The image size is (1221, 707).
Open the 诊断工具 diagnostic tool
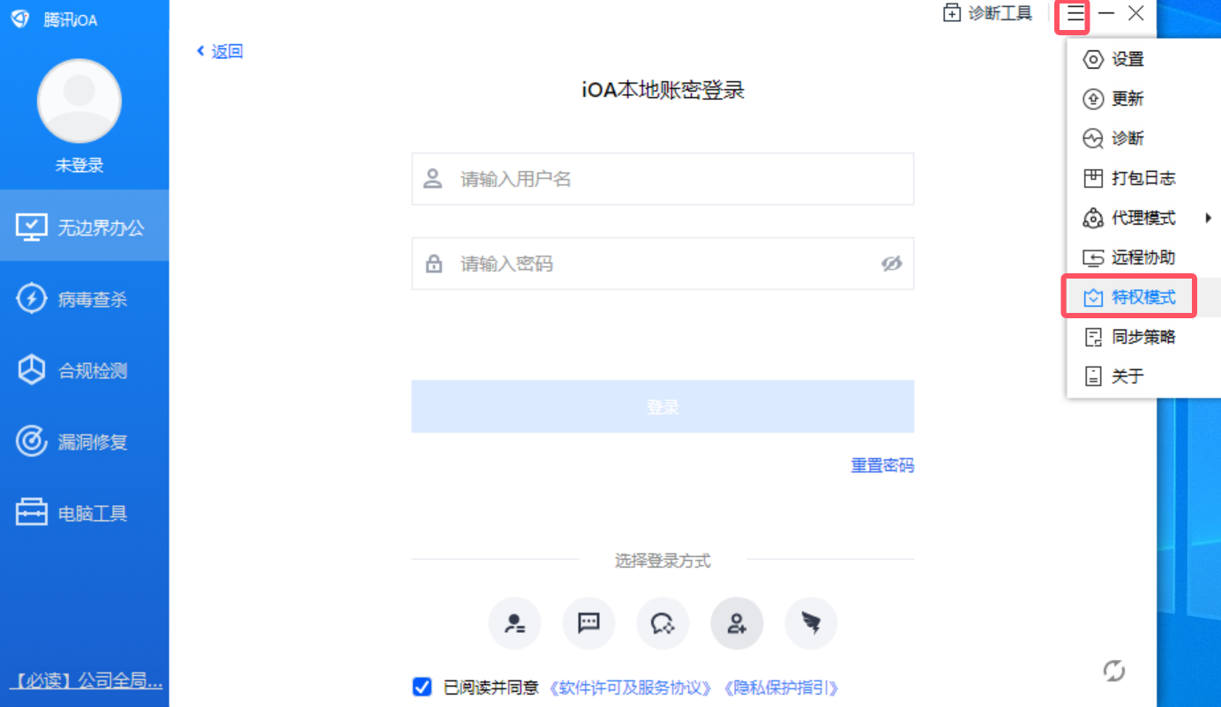coord(987,13)
